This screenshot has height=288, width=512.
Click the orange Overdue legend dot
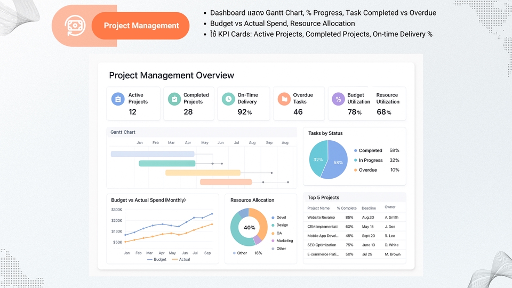point(356,170)
